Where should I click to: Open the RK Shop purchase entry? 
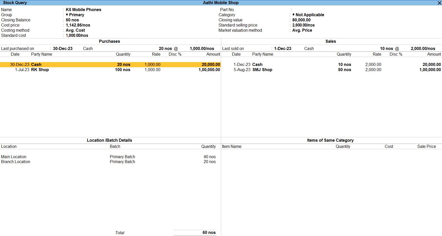pyautogui.click(x=110, y=70)
